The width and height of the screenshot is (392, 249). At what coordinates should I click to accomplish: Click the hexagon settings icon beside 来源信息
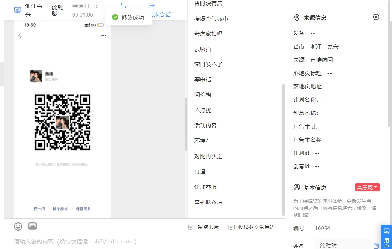click(376, 17)
